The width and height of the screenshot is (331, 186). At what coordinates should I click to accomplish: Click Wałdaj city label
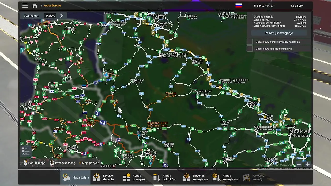[x=197, y=60]
